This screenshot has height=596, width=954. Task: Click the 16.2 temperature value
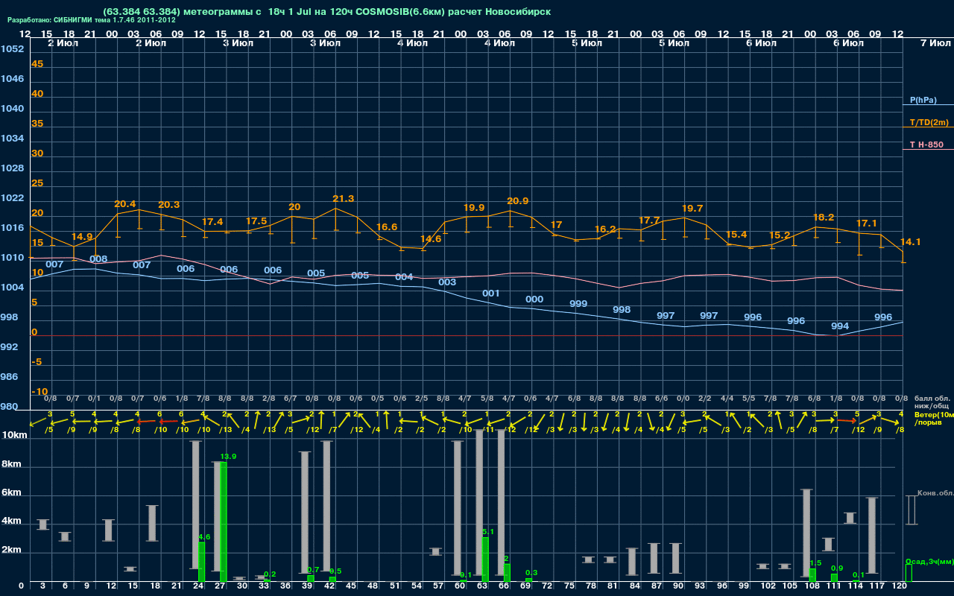(605, 229)
